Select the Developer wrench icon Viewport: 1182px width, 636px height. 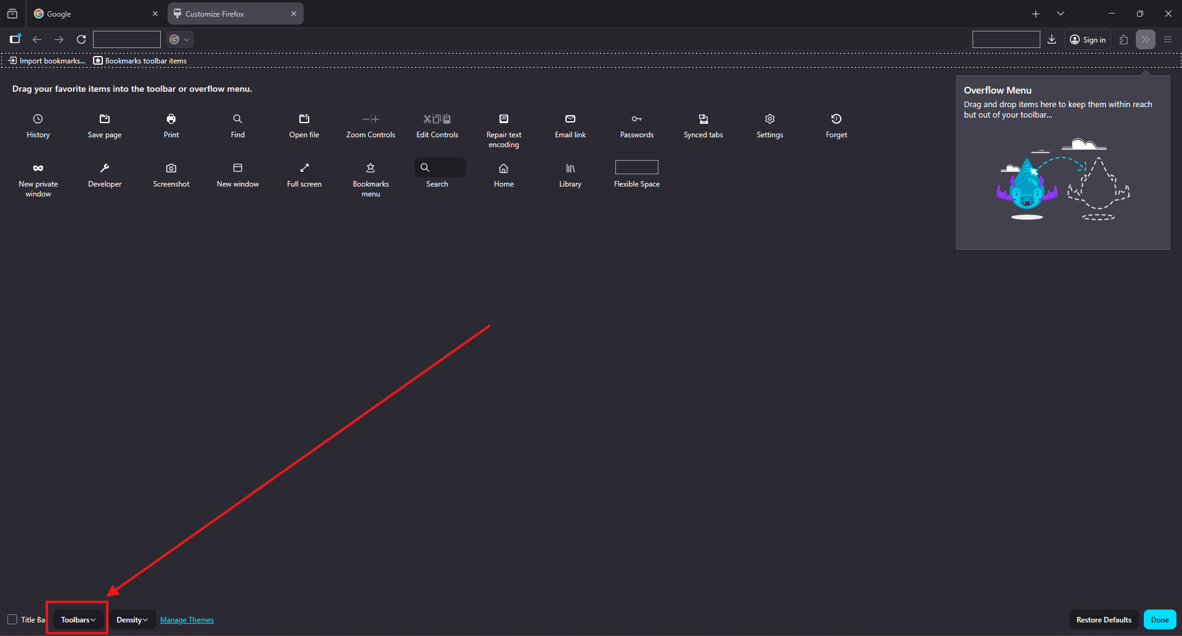(x=105, y=168)
